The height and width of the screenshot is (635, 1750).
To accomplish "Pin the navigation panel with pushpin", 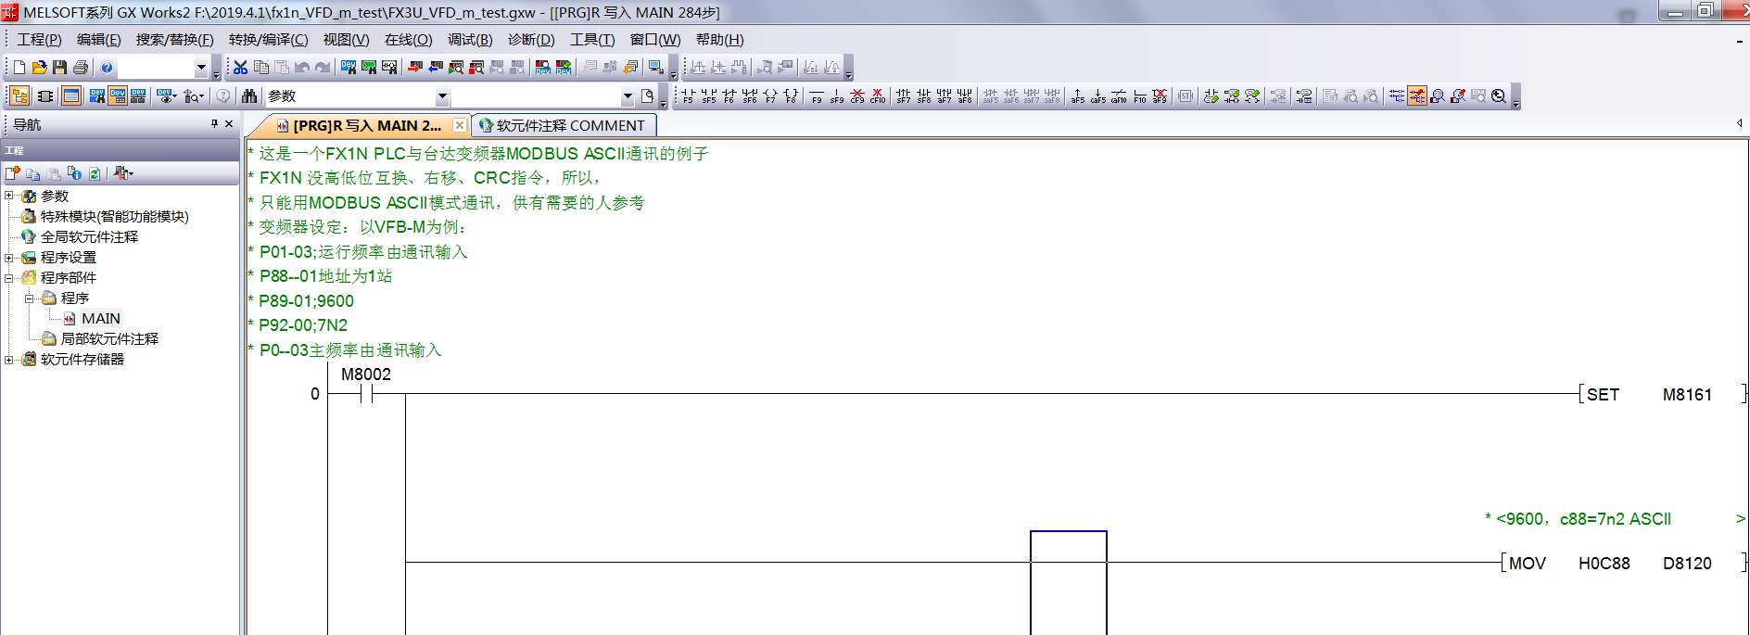I will coord(214,124).
